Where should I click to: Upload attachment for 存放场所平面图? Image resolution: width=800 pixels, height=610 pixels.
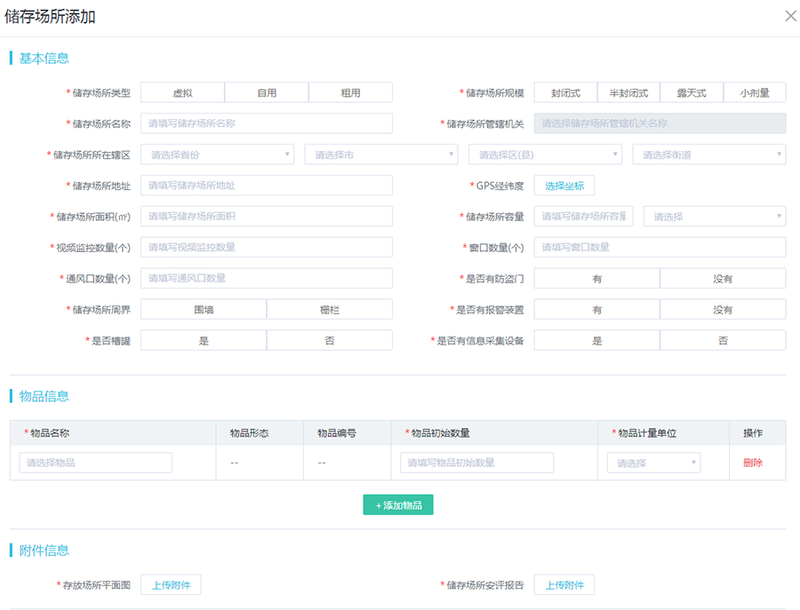(x=171, y=585)
